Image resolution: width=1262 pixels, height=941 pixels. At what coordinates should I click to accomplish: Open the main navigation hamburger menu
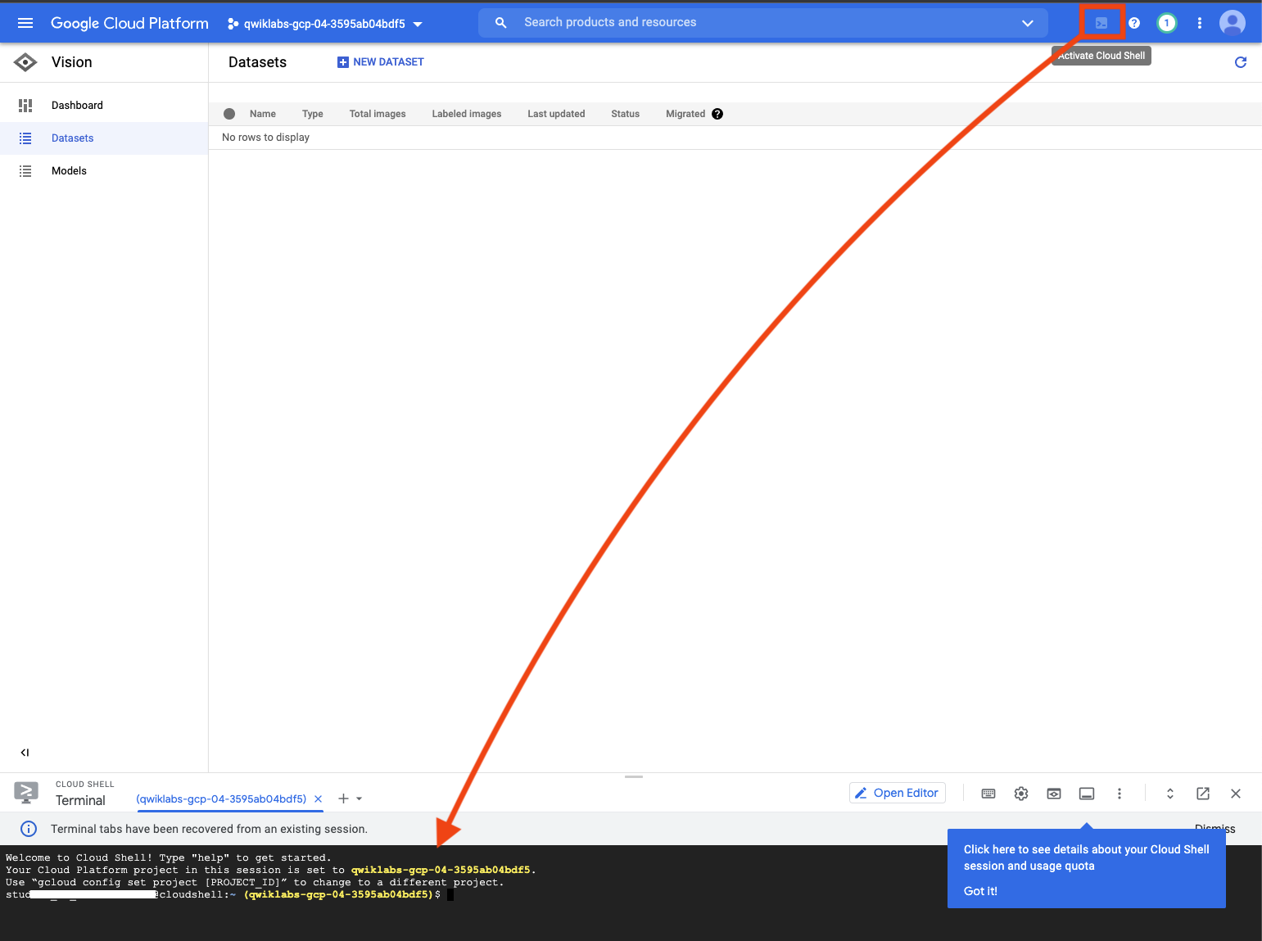pos(25,23)
